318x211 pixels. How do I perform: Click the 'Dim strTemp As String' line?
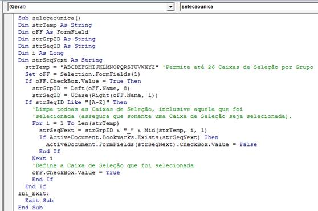pyautogui.click(x=55, y=25)
